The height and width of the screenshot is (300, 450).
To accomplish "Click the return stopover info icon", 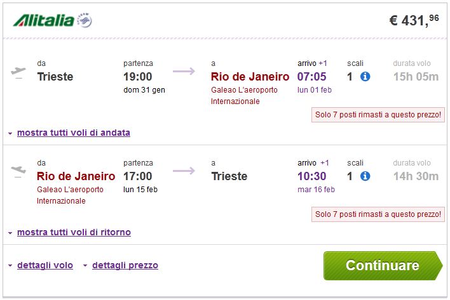I will 365,176.
